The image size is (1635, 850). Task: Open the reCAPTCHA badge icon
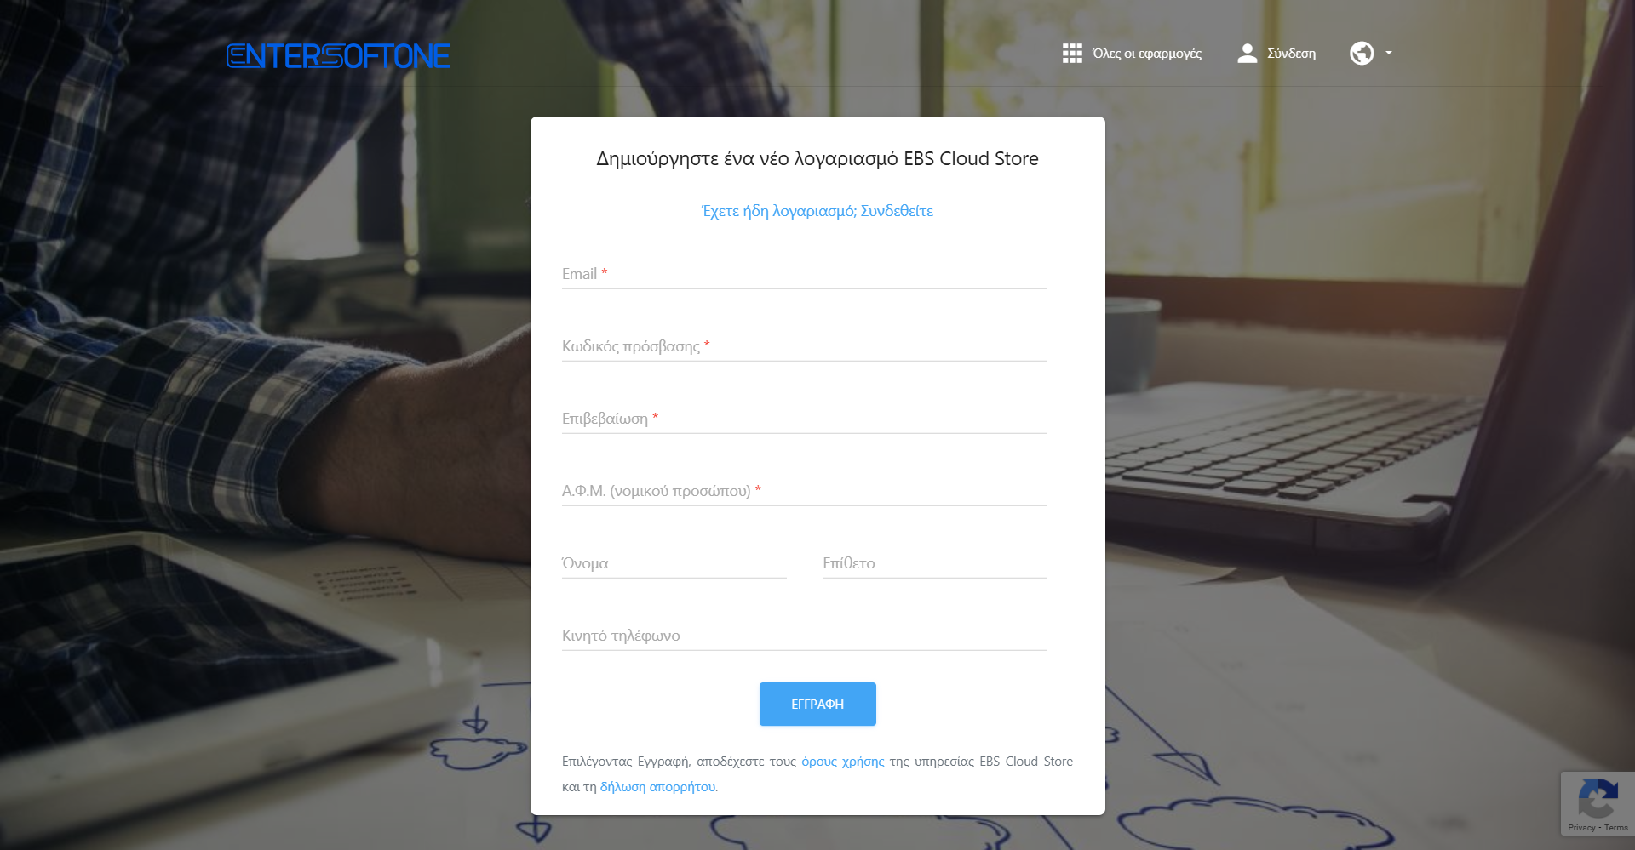(x=1598, y=798)
